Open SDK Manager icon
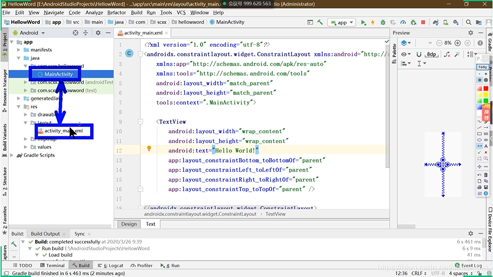 pos(456,22)
